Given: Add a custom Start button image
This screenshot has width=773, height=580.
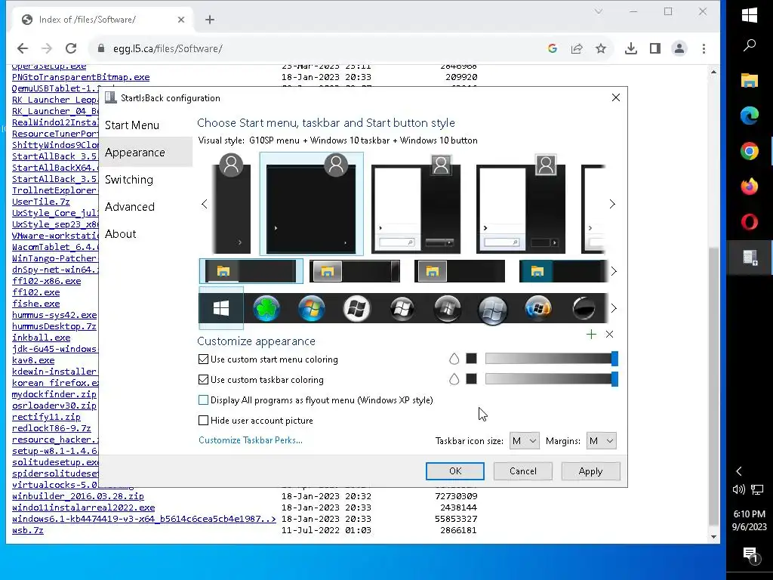Looking at the screenshot, I should 591,335.
